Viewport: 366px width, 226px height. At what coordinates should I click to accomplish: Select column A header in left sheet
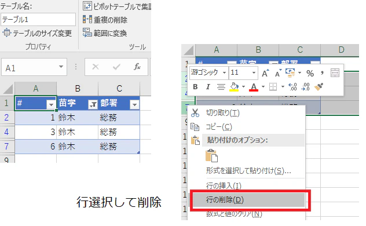tap(35, 89)
